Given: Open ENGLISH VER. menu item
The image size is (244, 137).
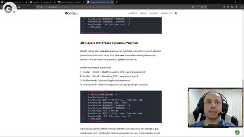Looking at the screenshot, I should pos(166,13).
